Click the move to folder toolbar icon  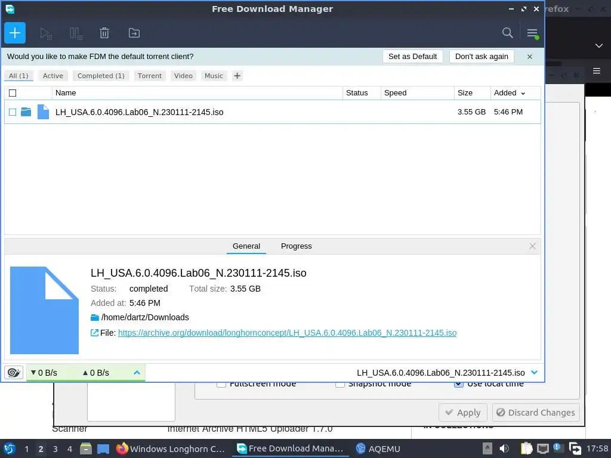pos(134,33)
